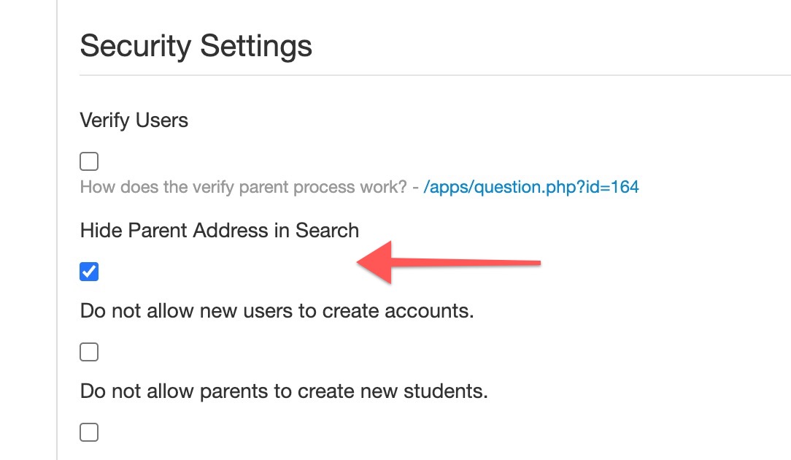
Task: Click the 'Hide Parent Address in Search' label
Action: [x=220, y=231]
